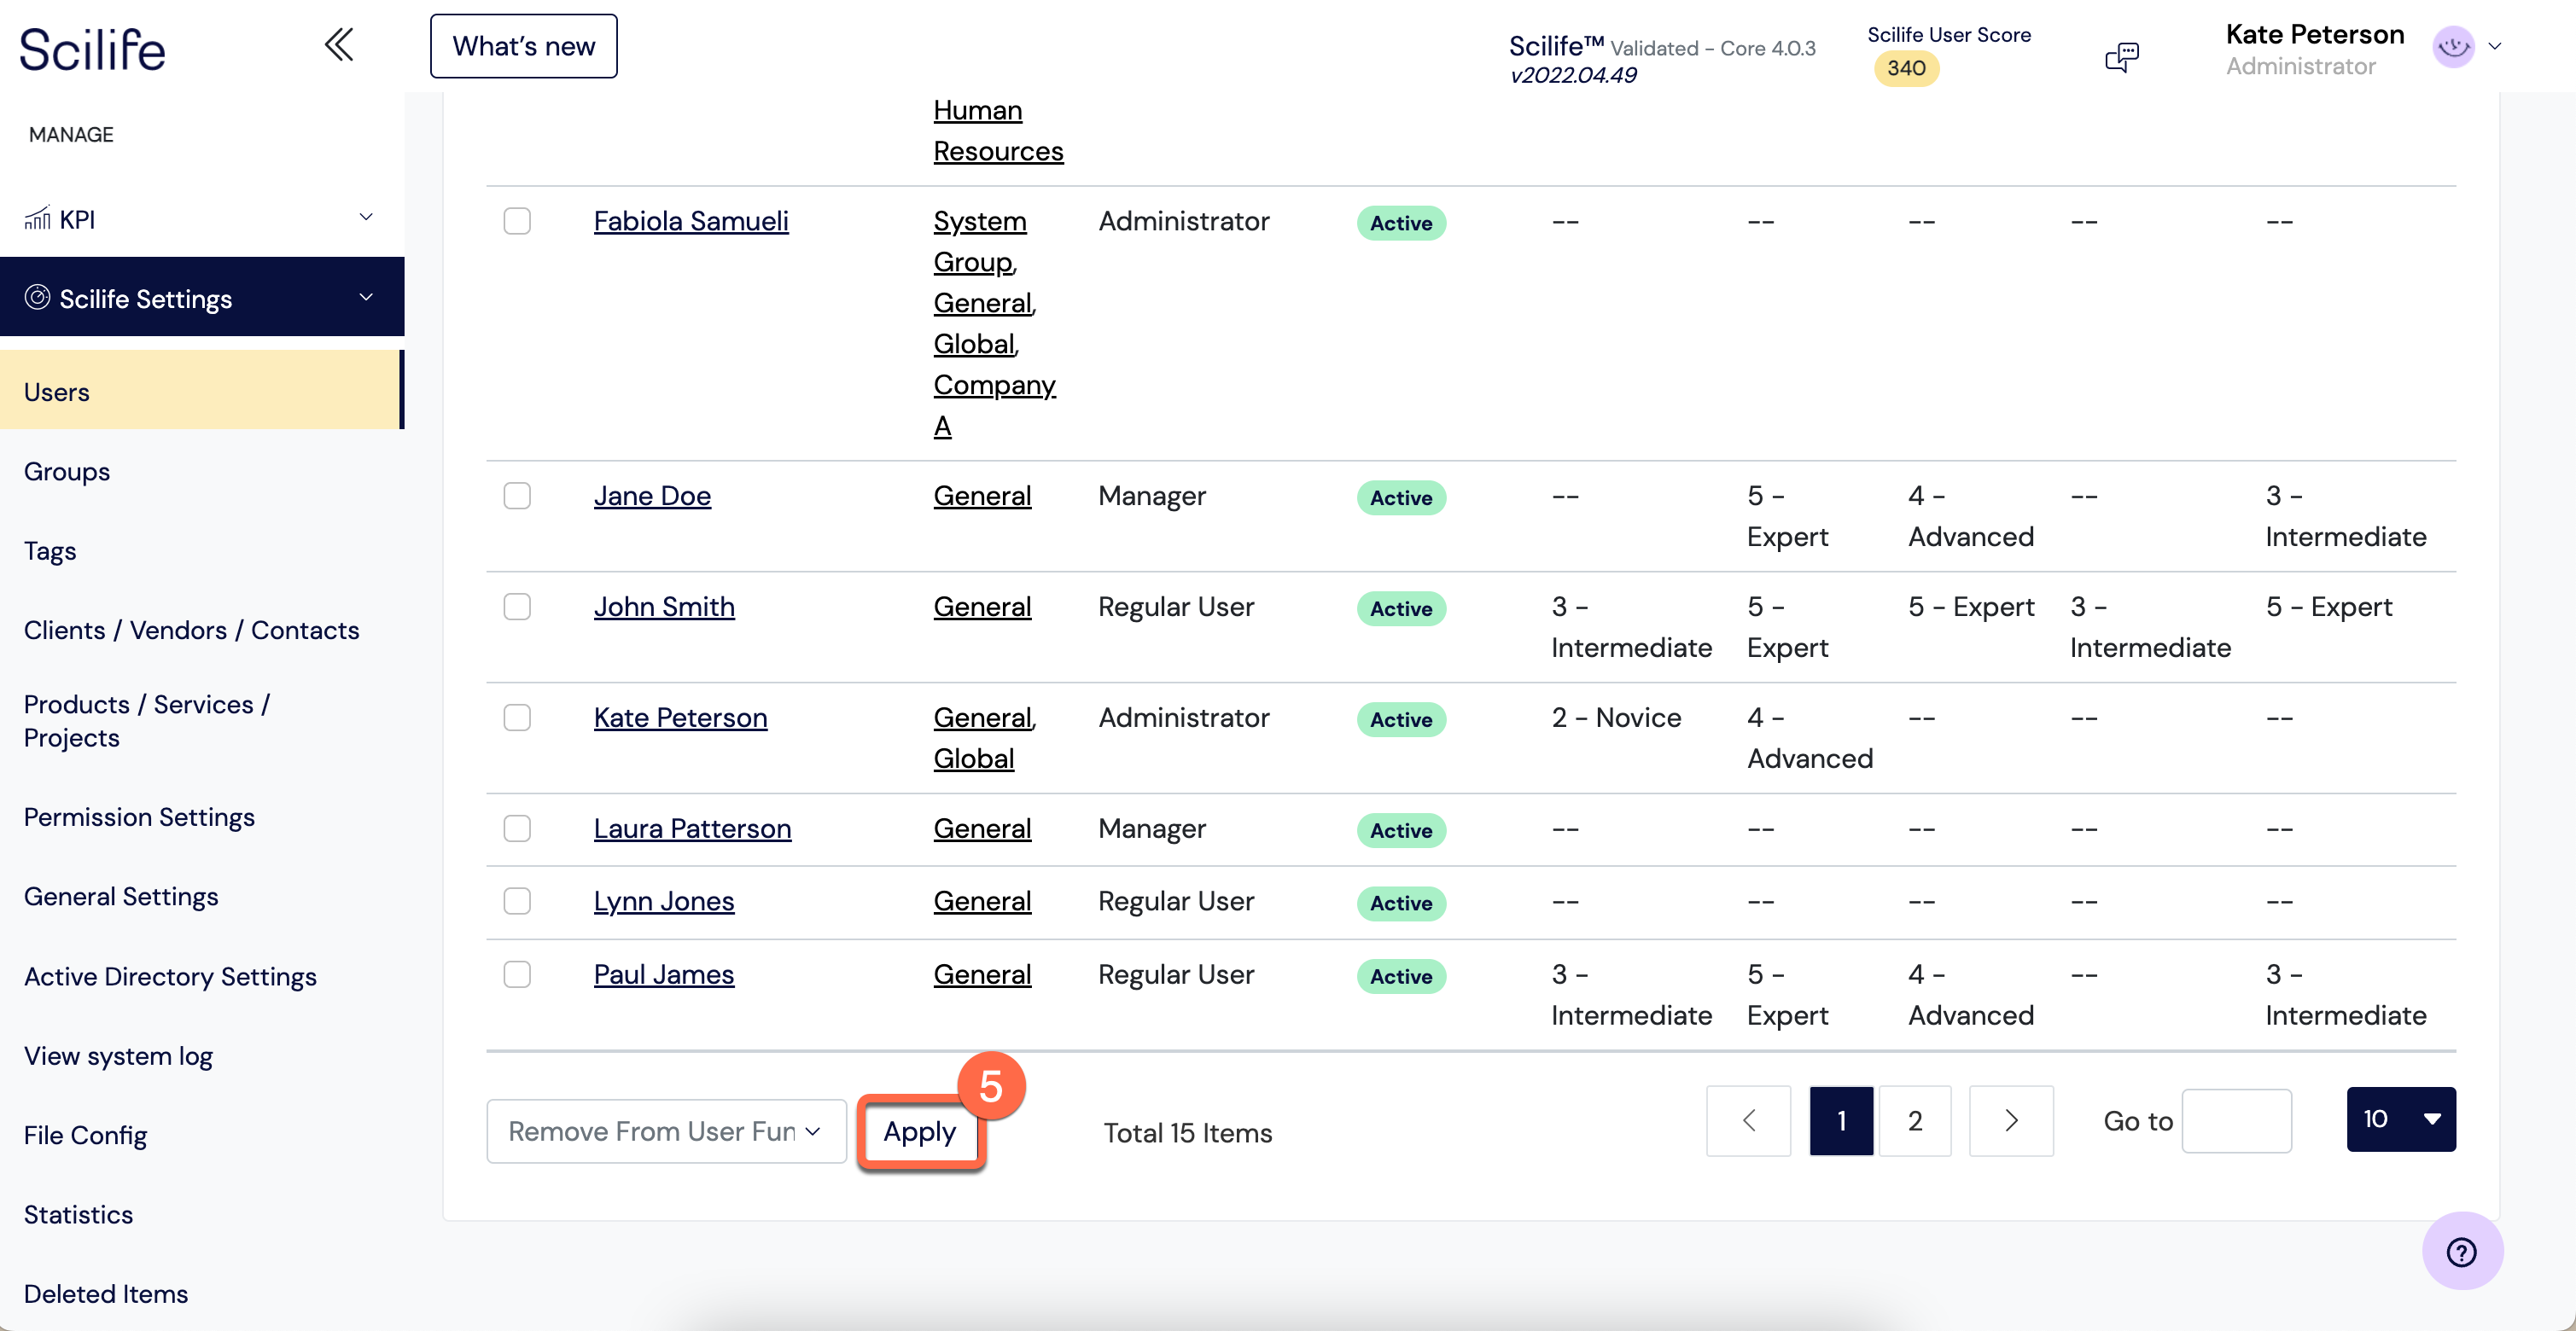Select the checkbox for Jane Doe
The height and width of the screenshot is (1331, 2576).
(517, 496)
